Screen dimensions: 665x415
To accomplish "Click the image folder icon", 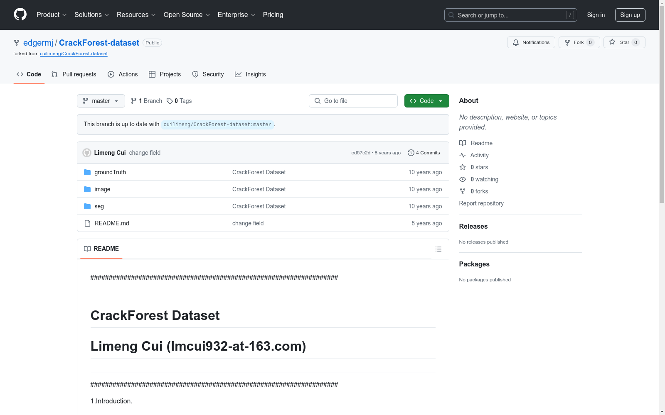I will 87,189.
